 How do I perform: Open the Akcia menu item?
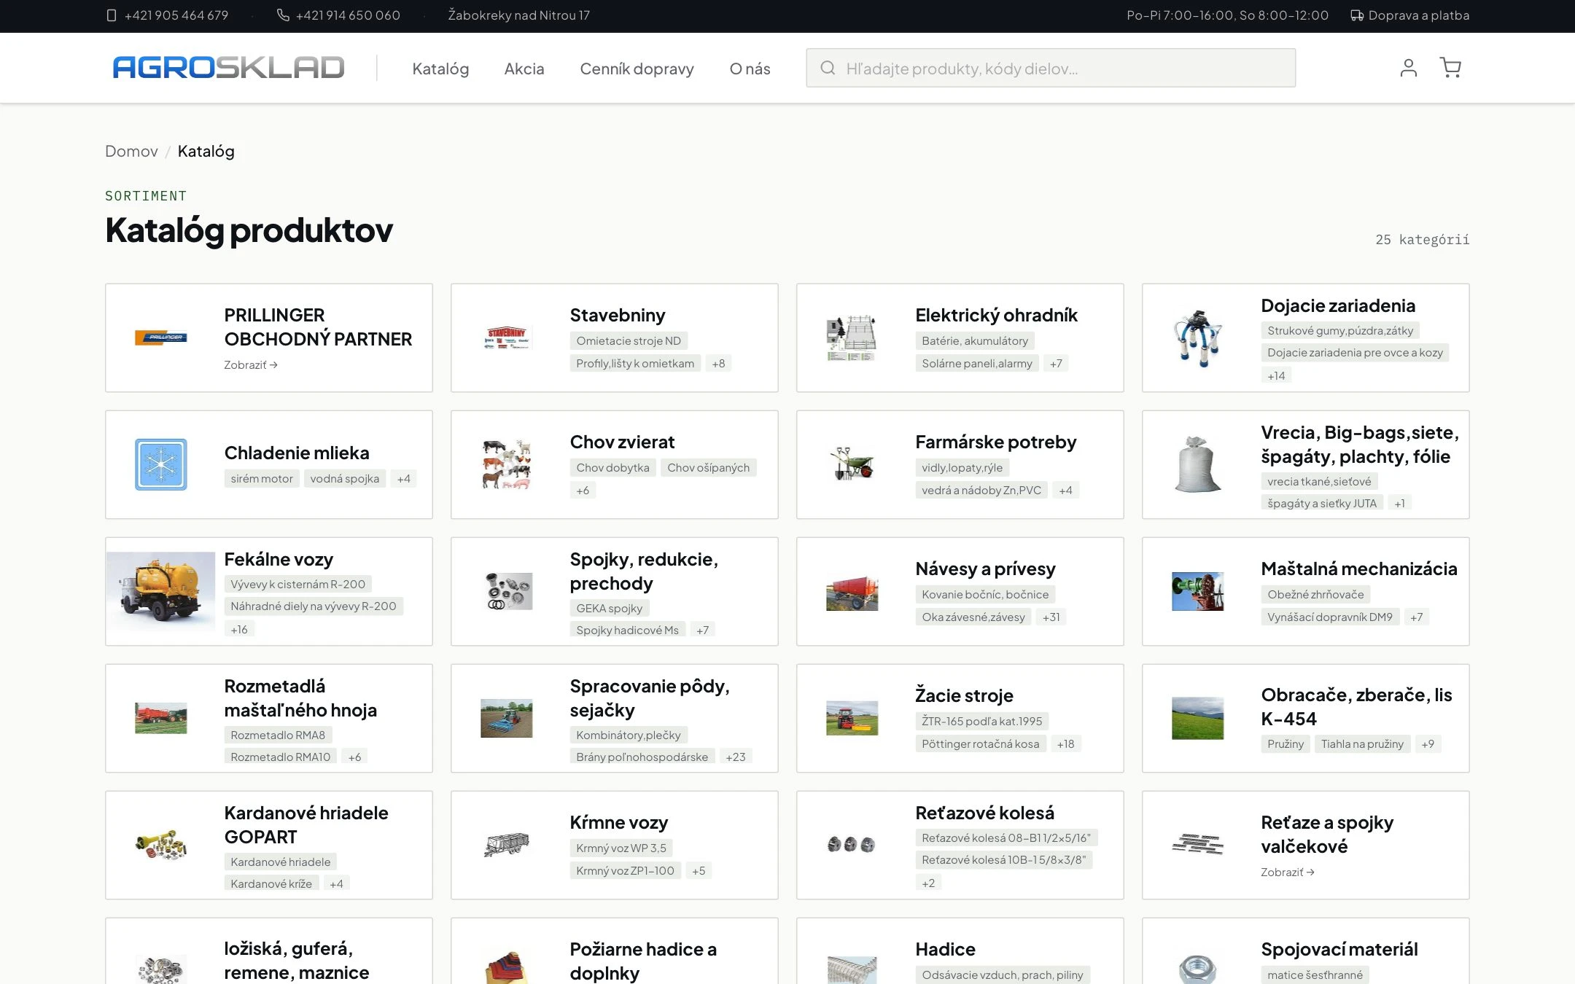(x=524, y=69)
